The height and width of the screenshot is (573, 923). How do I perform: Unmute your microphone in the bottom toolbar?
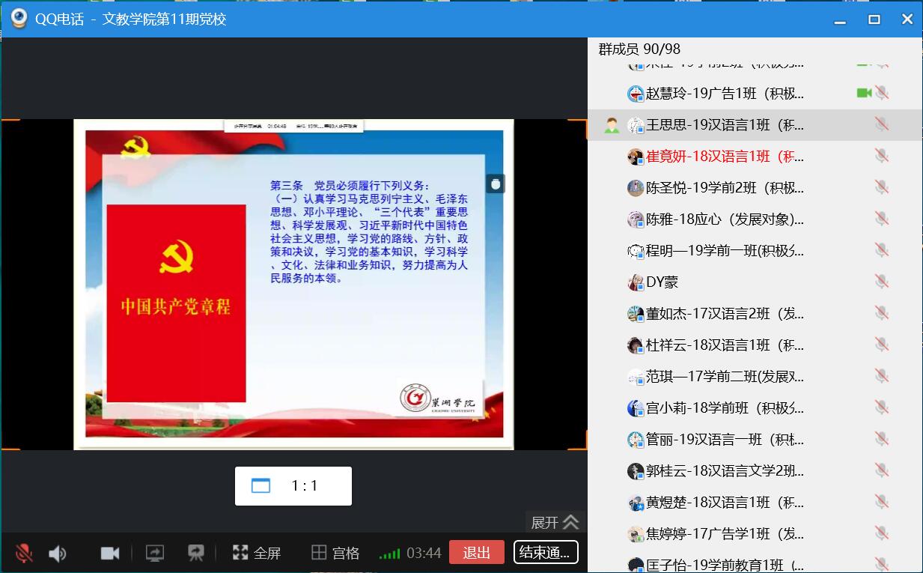[x=24, y=554]
